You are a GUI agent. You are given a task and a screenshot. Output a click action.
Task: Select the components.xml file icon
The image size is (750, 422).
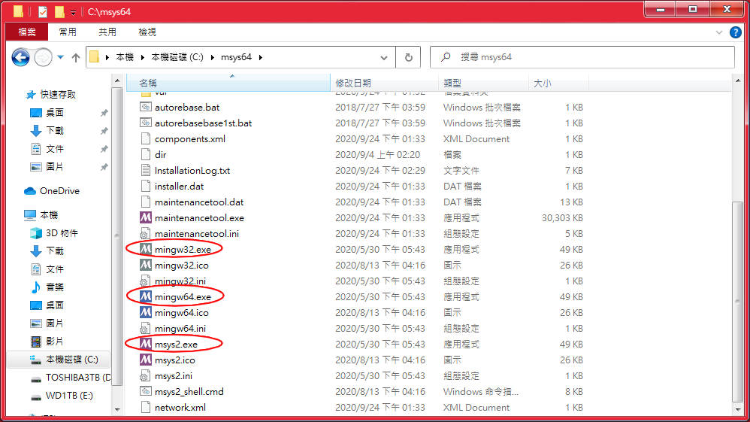coord(145,139)
